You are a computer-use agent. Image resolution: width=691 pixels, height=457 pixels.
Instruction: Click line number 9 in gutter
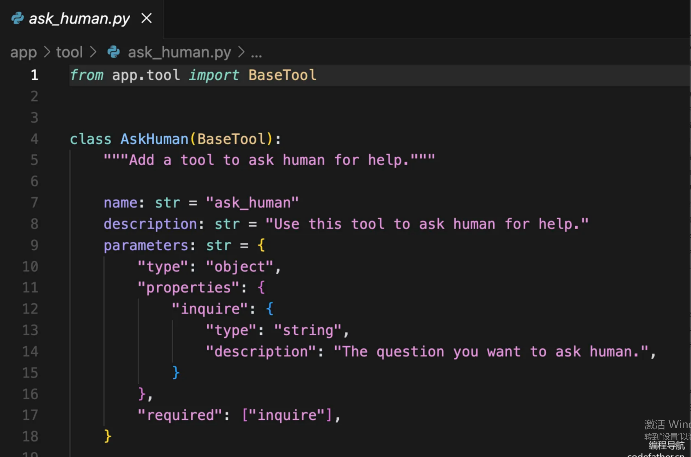coord(34,246)
